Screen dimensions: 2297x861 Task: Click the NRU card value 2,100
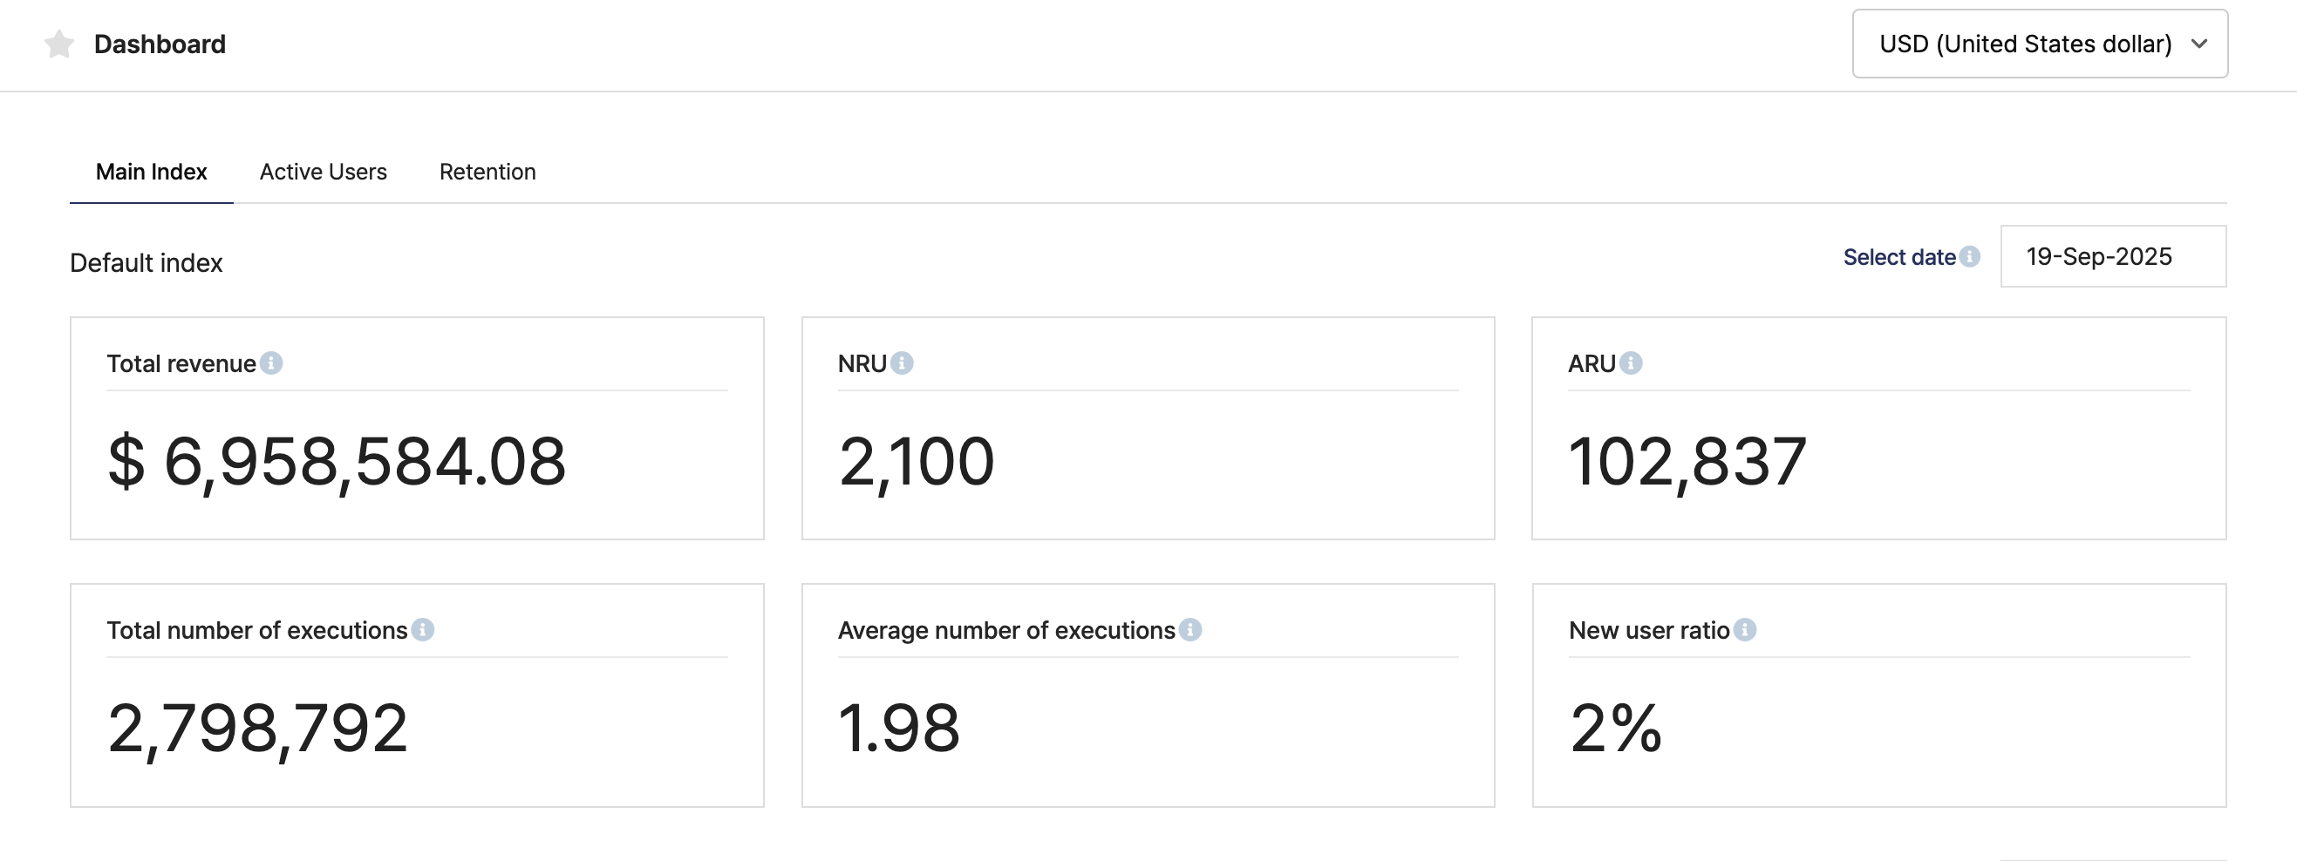point(916,462)
